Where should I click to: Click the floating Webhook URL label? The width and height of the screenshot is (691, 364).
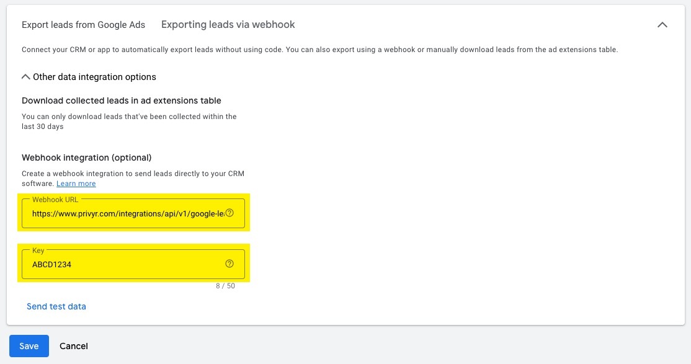click(x=55, y=200)
